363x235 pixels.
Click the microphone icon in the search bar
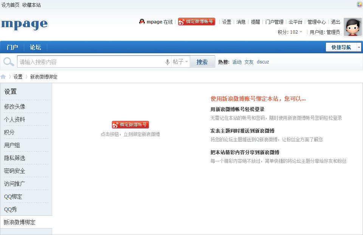coord(167,62)
